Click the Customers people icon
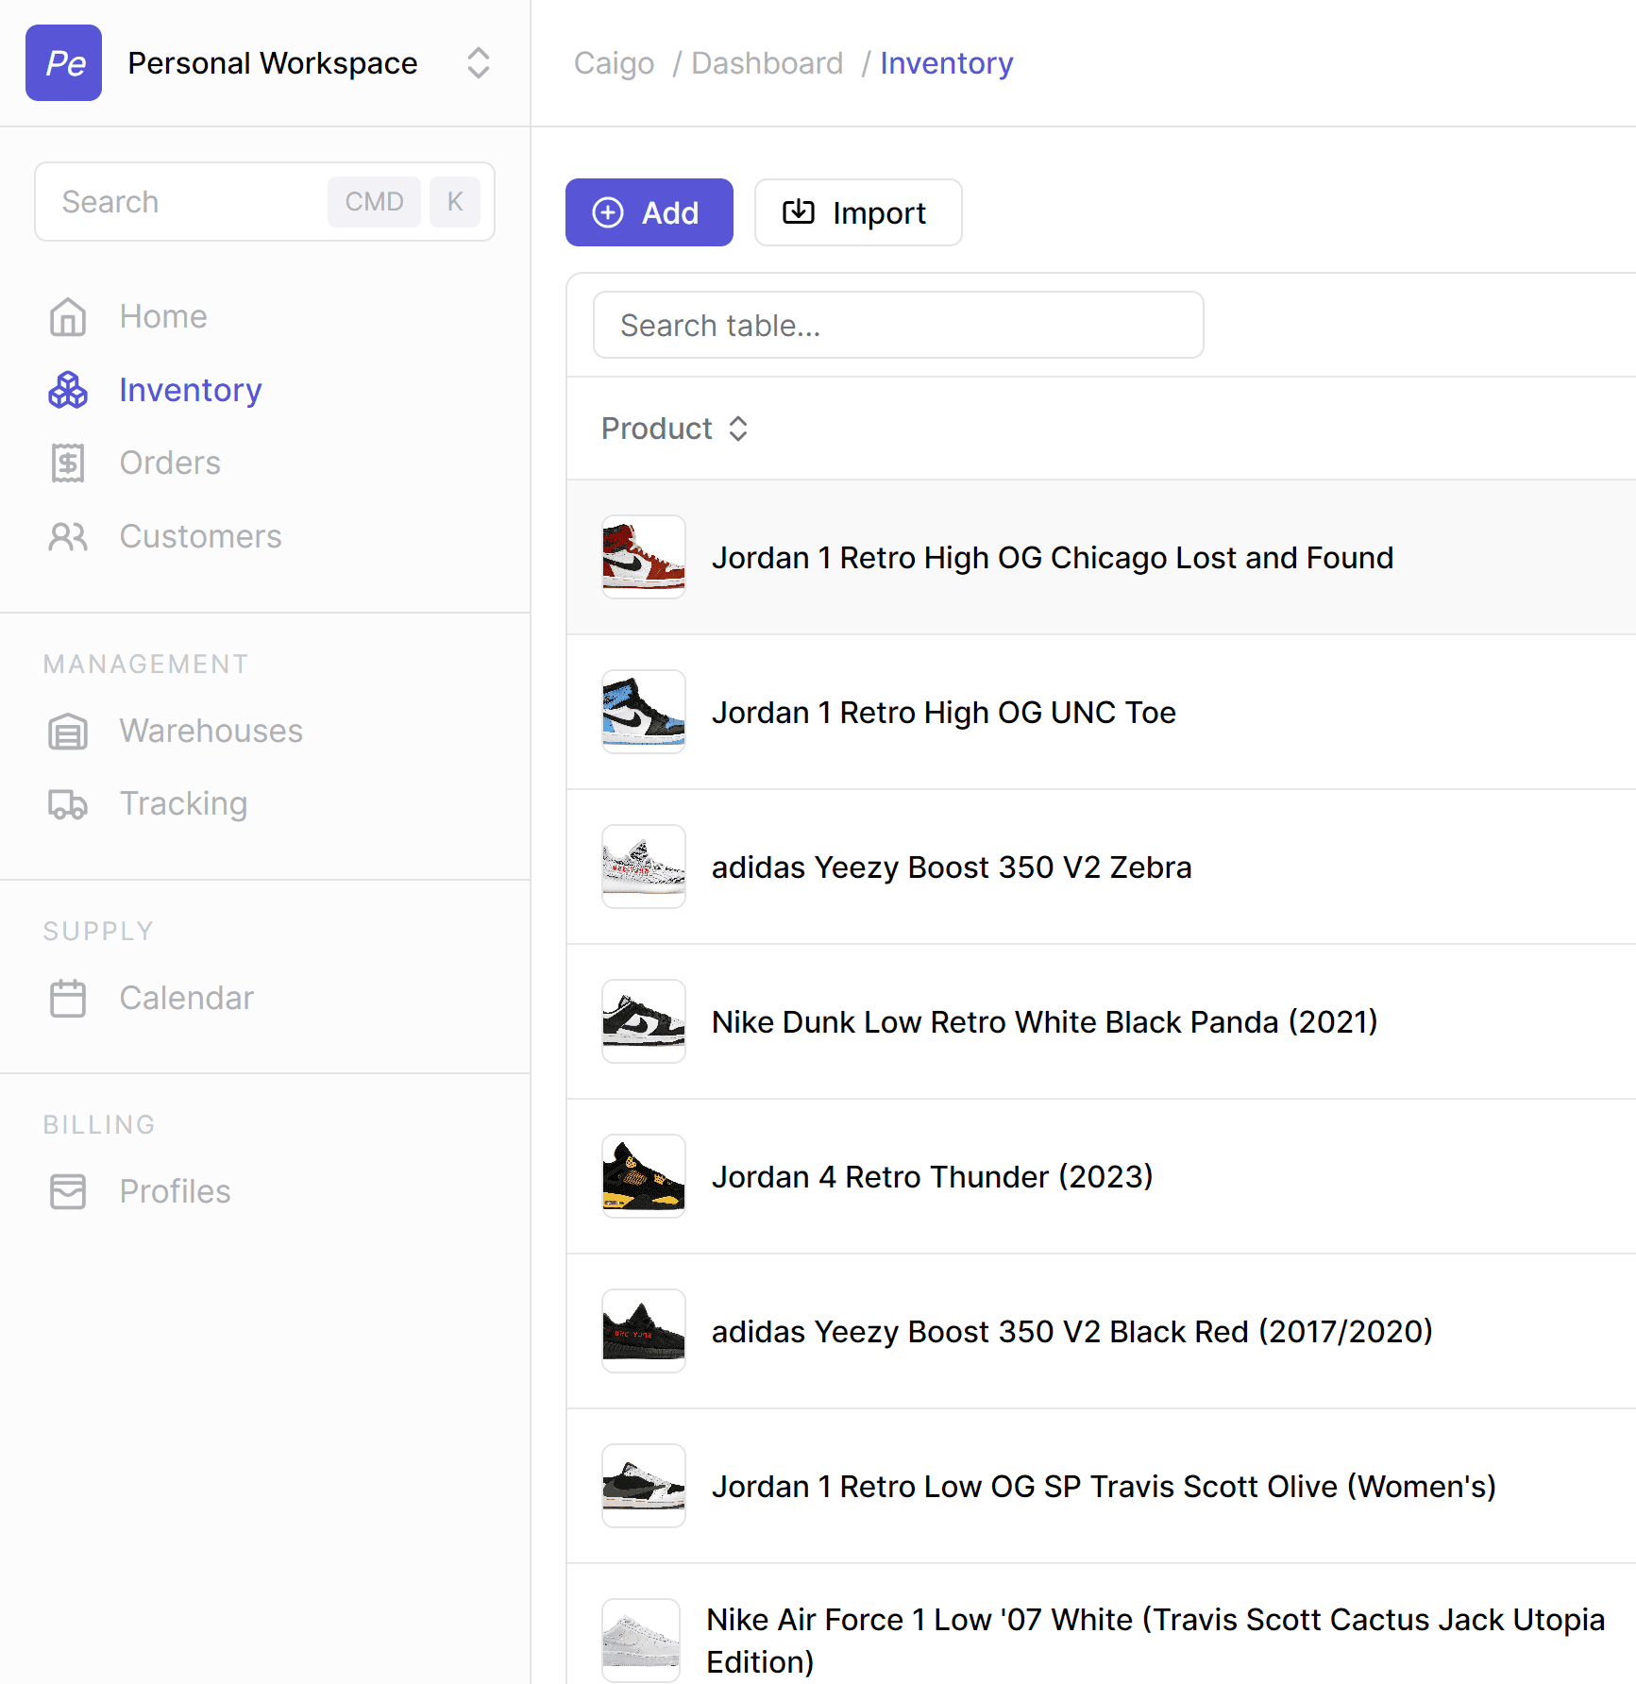The width and height of the screenshot is (1636, 1684). point(68,536)
